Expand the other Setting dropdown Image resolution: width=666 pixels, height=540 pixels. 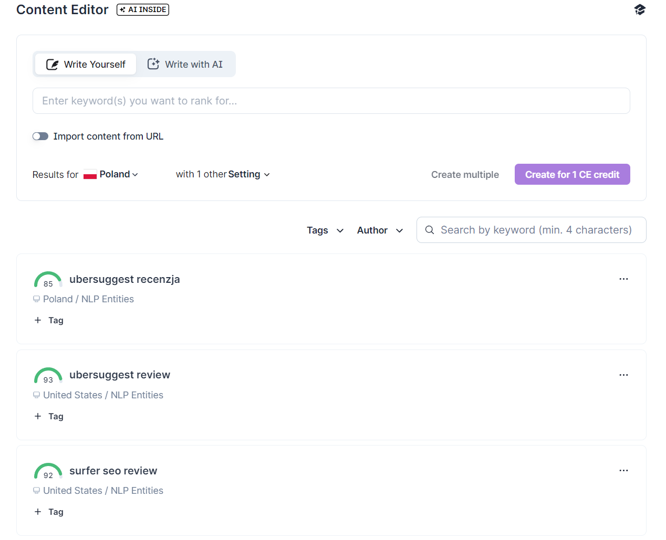(x=223, y=174)
